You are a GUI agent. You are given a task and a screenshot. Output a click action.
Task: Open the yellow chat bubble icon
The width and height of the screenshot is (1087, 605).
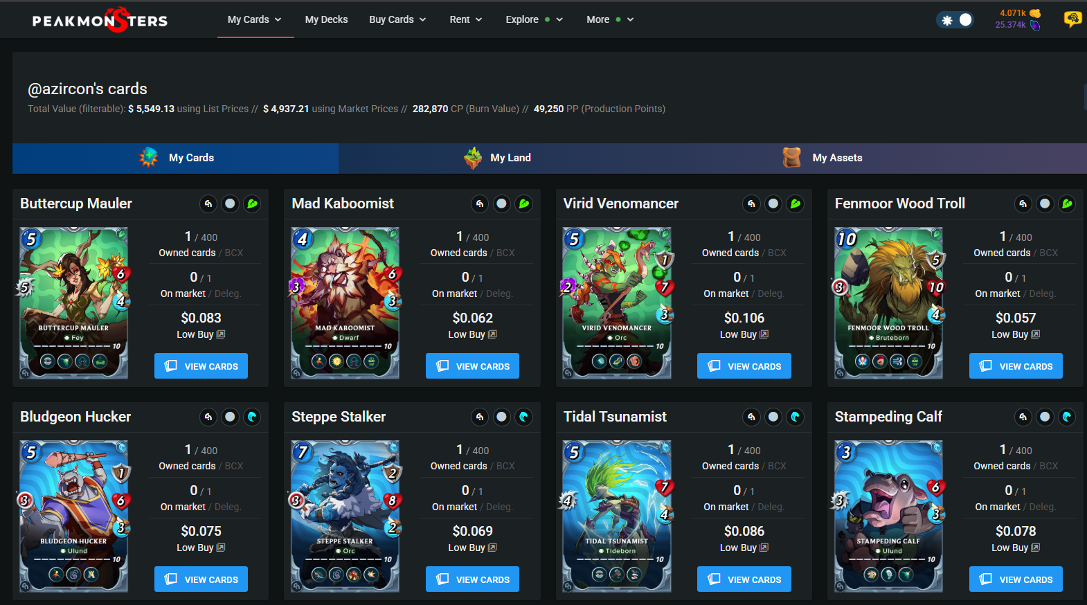click(x=1072, y=19)
